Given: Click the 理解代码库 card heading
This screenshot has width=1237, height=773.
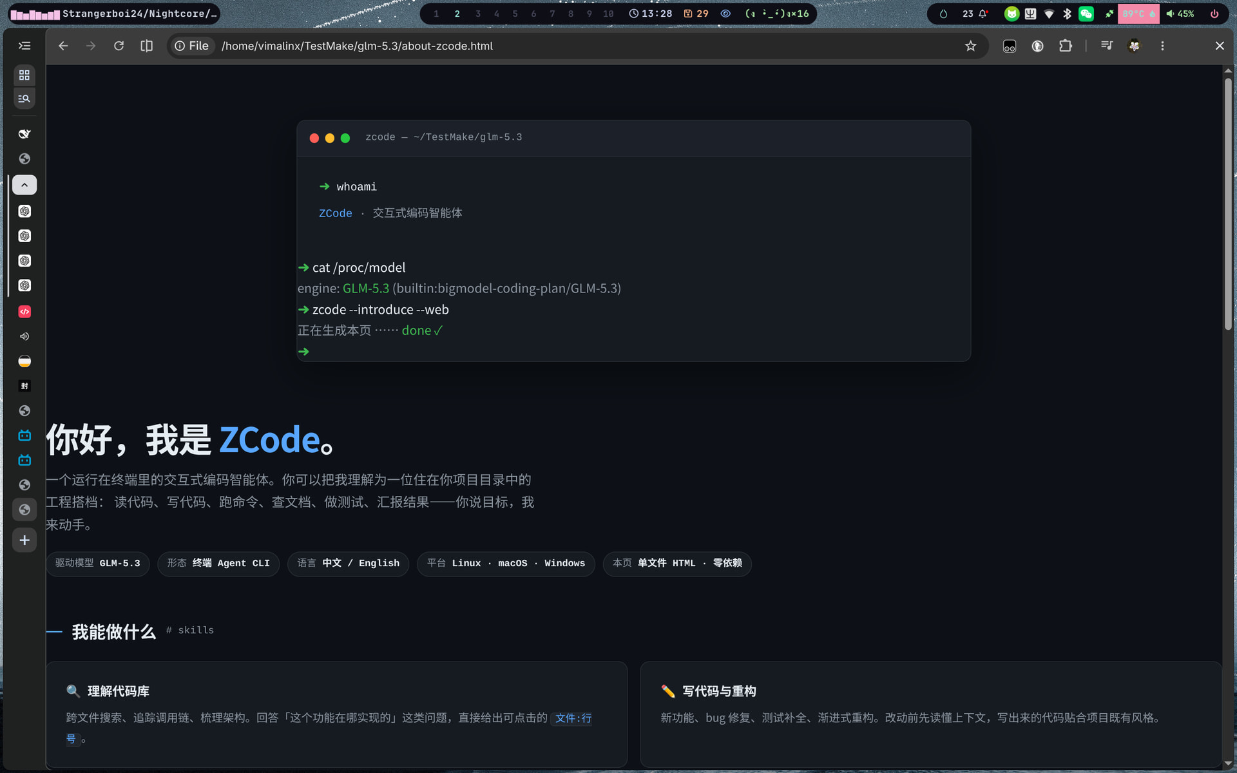Looking at the screenshot, I should click(x=119, y=691).
